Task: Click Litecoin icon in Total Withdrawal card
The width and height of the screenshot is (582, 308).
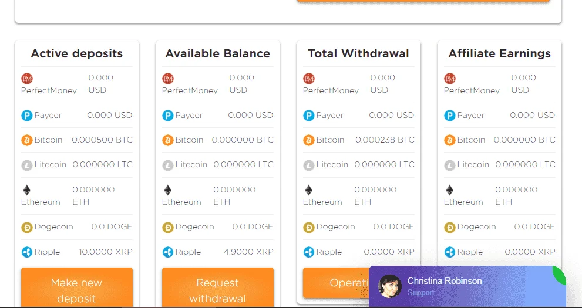Action: [x=309, y=165]
